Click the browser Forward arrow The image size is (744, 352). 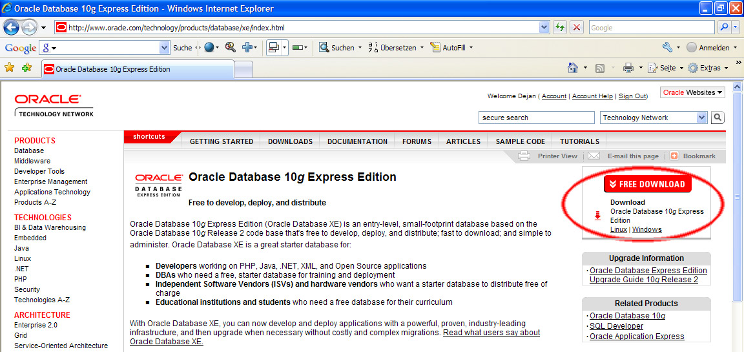tap(29, 28)
